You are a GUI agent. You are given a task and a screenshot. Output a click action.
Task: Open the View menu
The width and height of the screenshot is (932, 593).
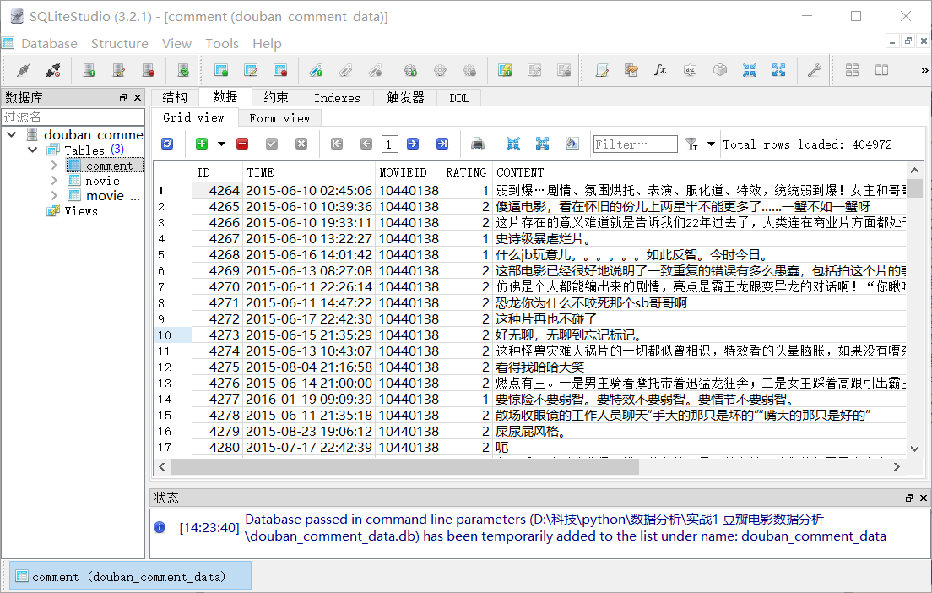pyautogui.click(x=176, y=43)
